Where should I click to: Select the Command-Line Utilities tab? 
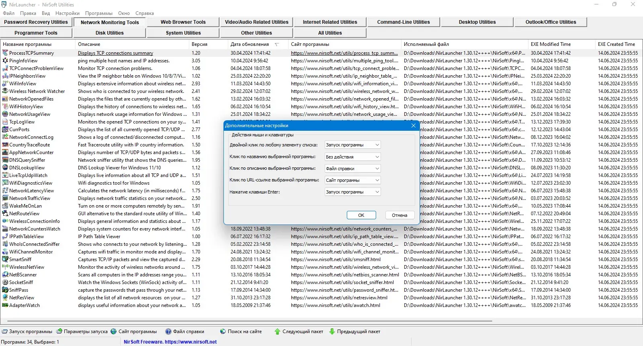(x=403, y=22)
